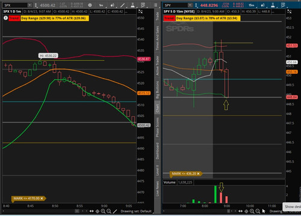This screenshot has width=301, height=216.
Task: Click the 450.66 white price tag on SPY axis
Action: (x=292, y=62)
